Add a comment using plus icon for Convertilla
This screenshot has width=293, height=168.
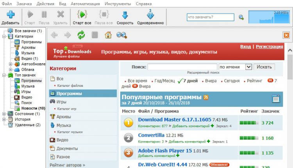[x=209, y=141]
